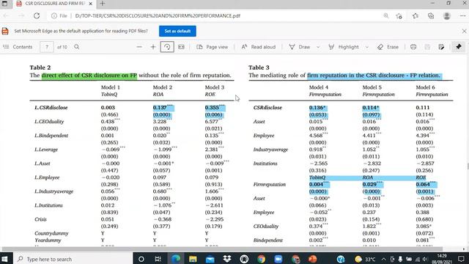Click the Save icon in PDF toolbar
Screen dimensions: 469x264
point(427,47)
